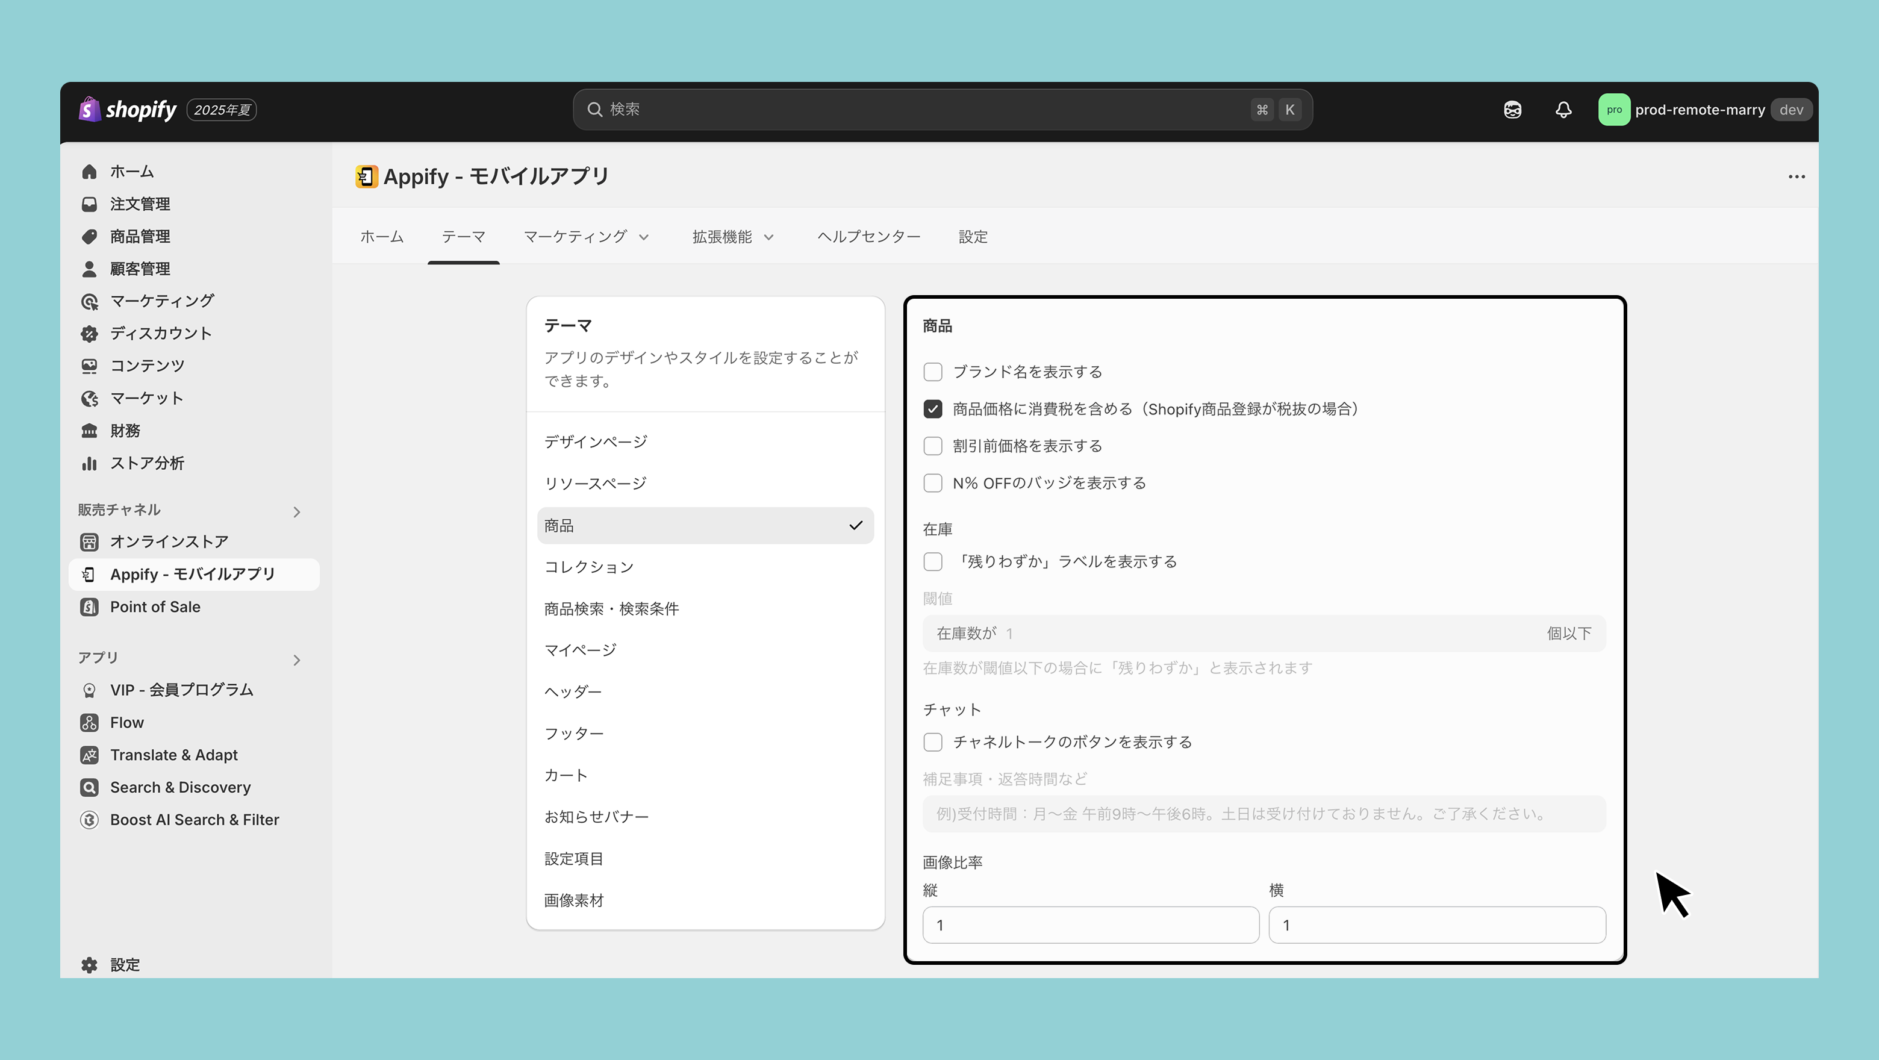Click the Shopify logo
The image size is (1879, 1060).
click(128, 110)
